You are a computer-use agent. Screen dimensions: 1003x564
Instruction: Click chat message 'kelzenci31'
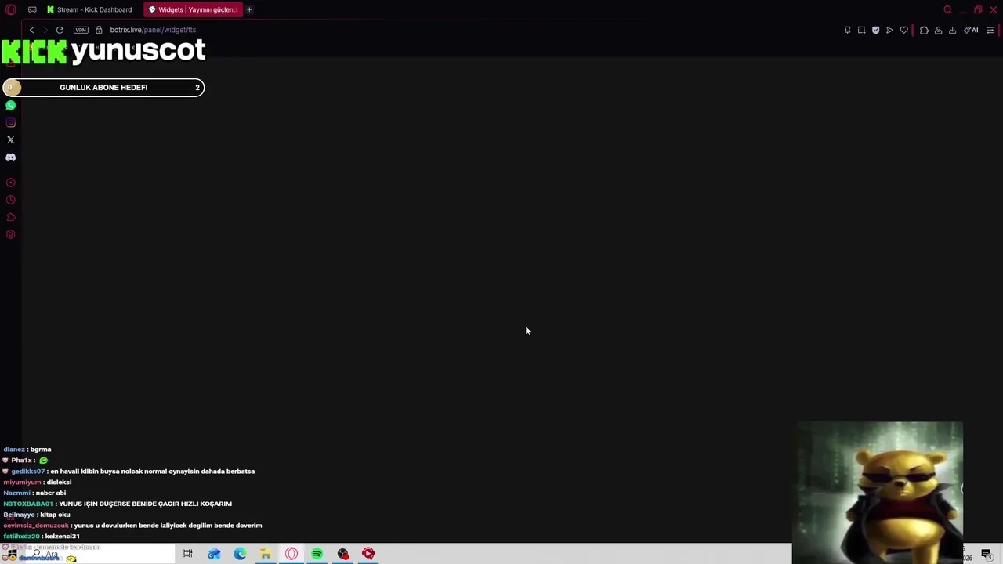click(x=63, y=537)
